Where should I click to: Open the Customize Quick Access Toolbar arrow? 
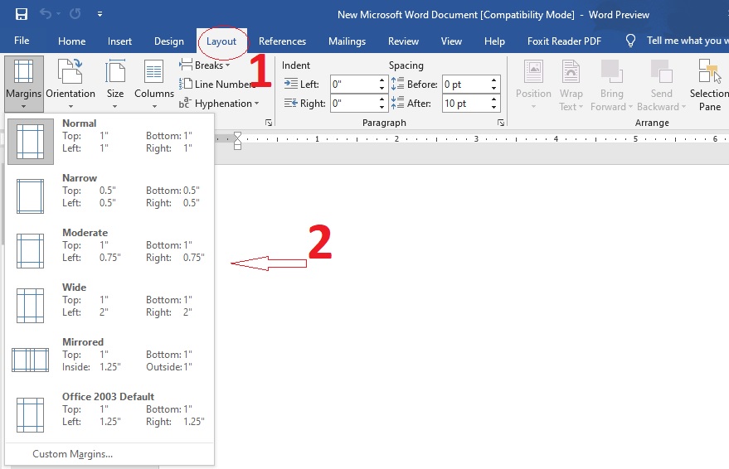[x=100, y=14]
